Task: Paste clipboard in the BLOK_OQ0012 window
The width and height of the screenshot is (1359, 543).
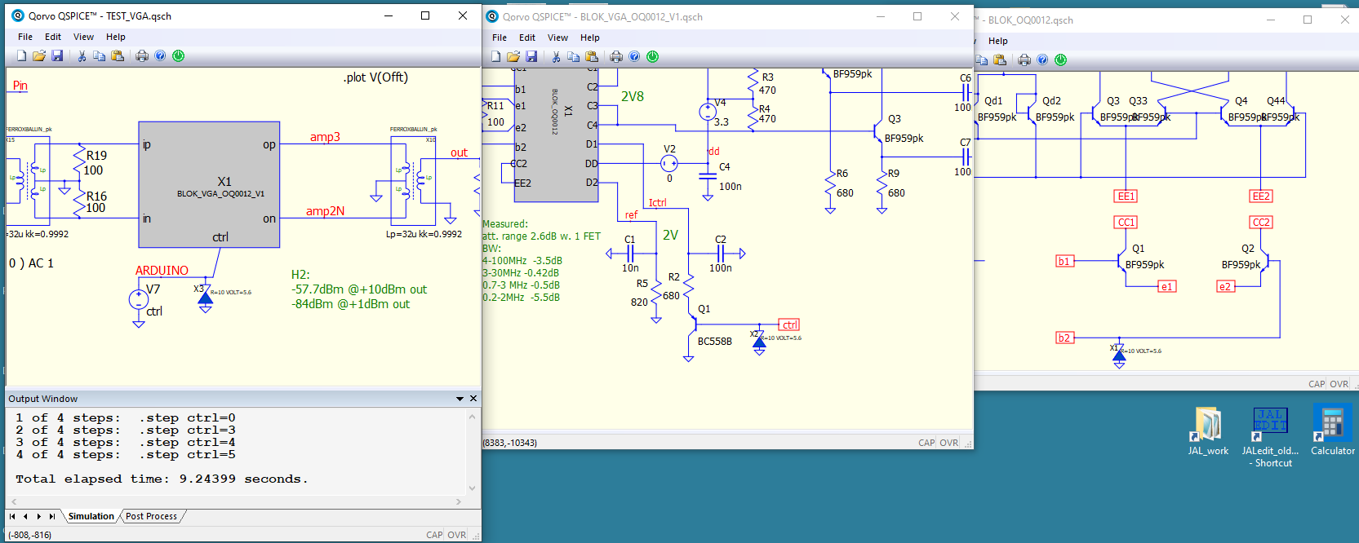Action: coord(1000,60)
